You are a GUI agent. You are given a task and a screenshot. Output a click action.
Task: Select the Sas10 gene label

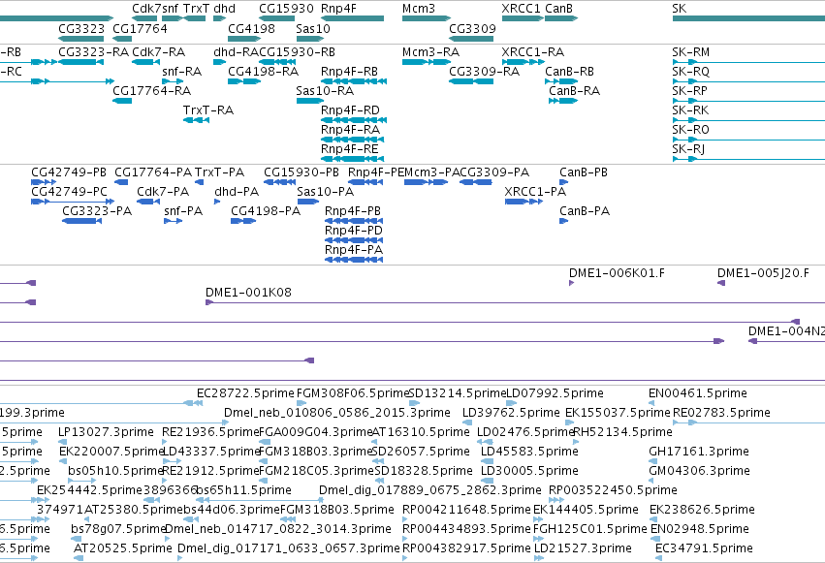313,28
